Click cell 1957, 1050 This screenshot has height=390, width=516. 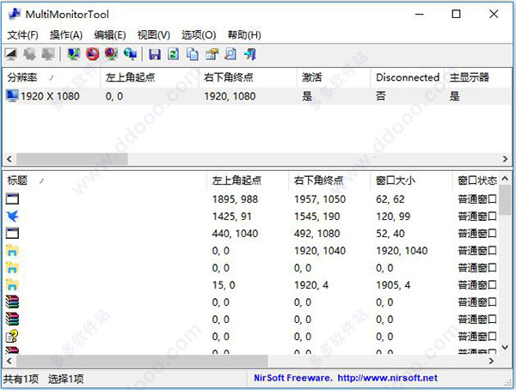[320, 199]
